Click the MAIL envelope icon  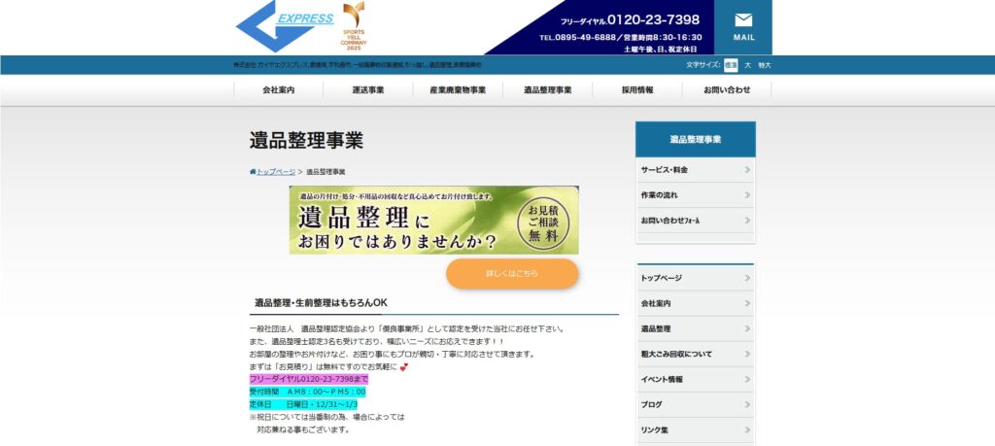click(743, 20)
